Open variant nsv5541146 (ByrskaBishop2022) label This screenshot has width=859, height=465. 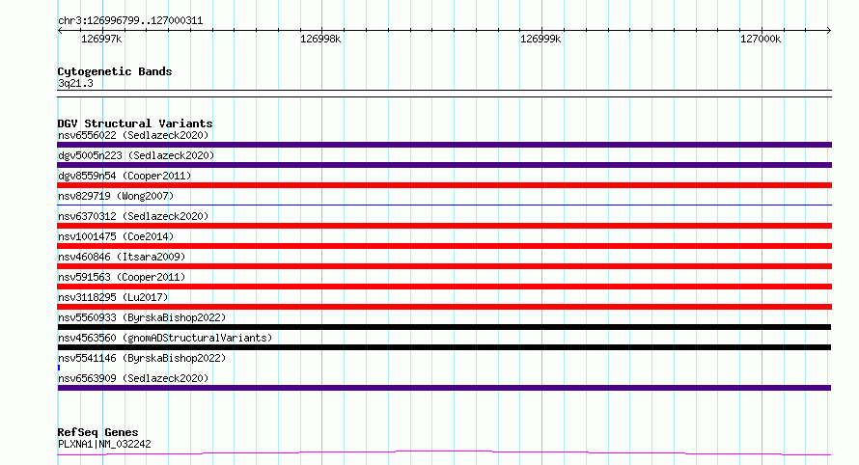142,358
